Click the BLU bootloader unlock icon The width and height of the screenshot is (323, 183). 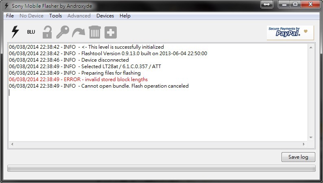pyautogui.click(x=31, y=32)
